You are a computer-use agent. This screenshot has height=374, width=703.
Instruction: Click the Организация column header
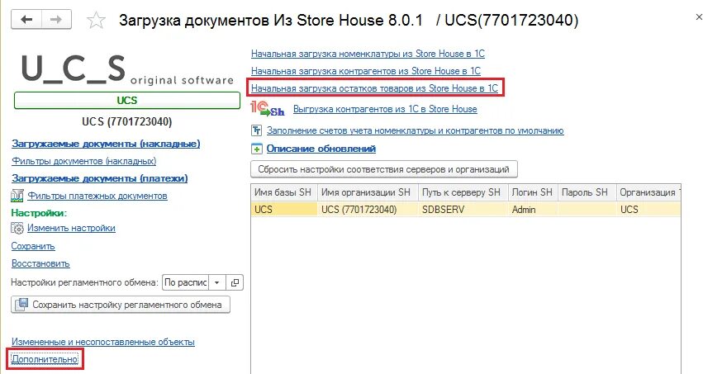648,192
